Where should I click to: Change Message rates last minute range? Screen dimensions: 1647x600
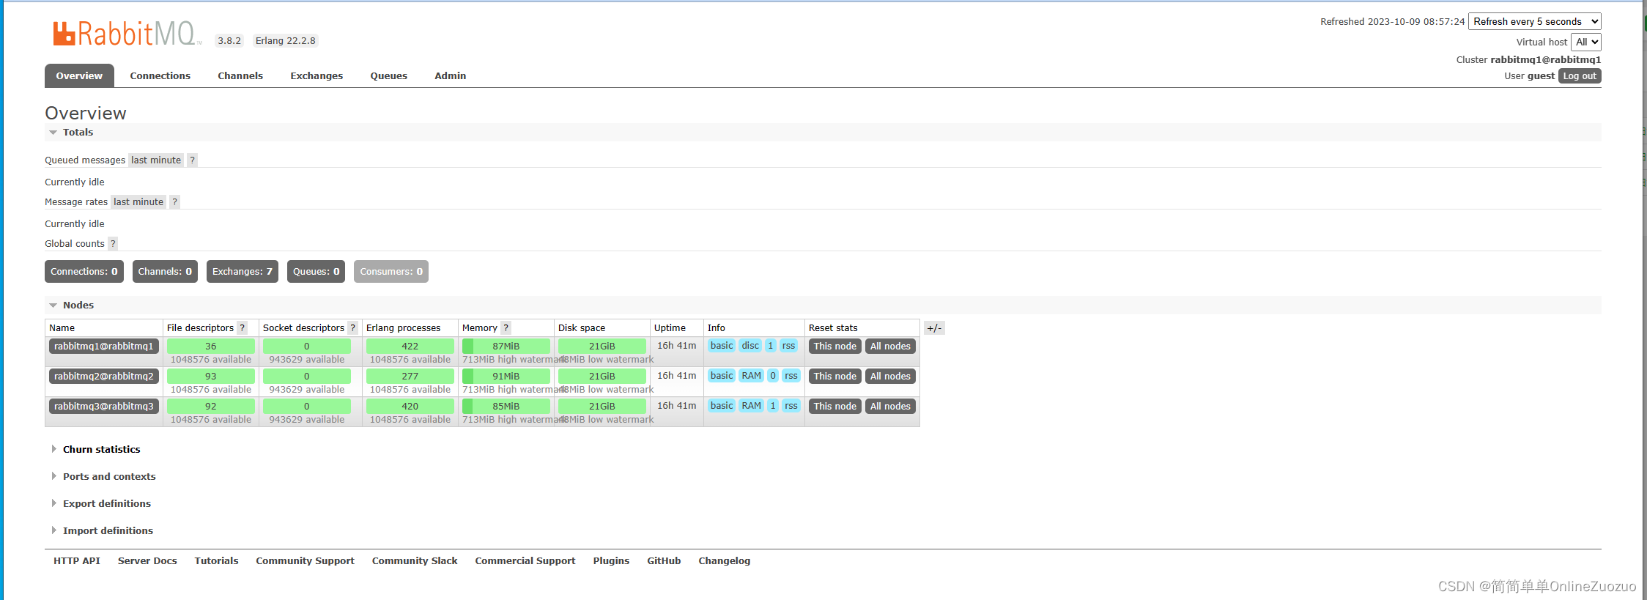click(x=138, y=201)
